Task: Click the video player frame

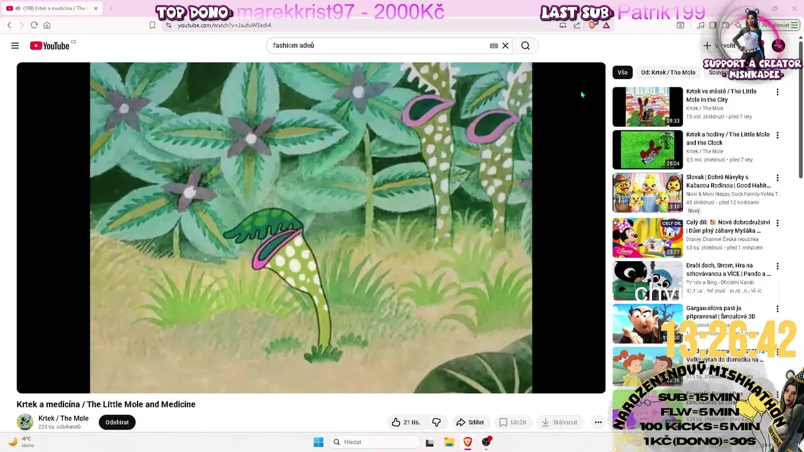Action: coord(311,228)
